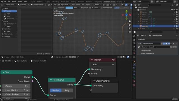The image size is (179, 101).
Task: Select Control Point domain in spreadsheet
Action: [10, 24]
